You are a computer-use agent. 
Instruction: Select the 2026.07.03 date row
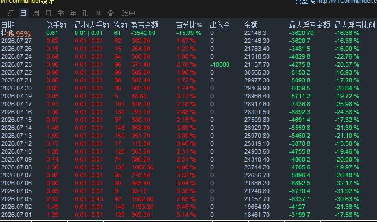(16, 199)
